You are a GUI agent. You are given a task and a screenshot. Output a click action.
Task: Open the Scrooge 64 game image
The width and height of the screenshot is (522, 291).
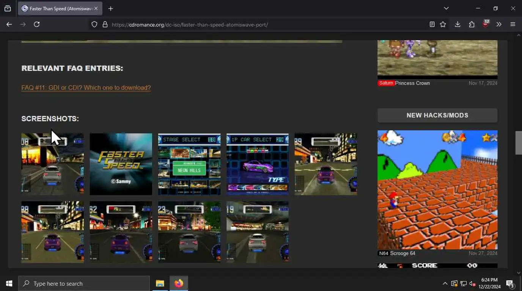pos(437,190)
